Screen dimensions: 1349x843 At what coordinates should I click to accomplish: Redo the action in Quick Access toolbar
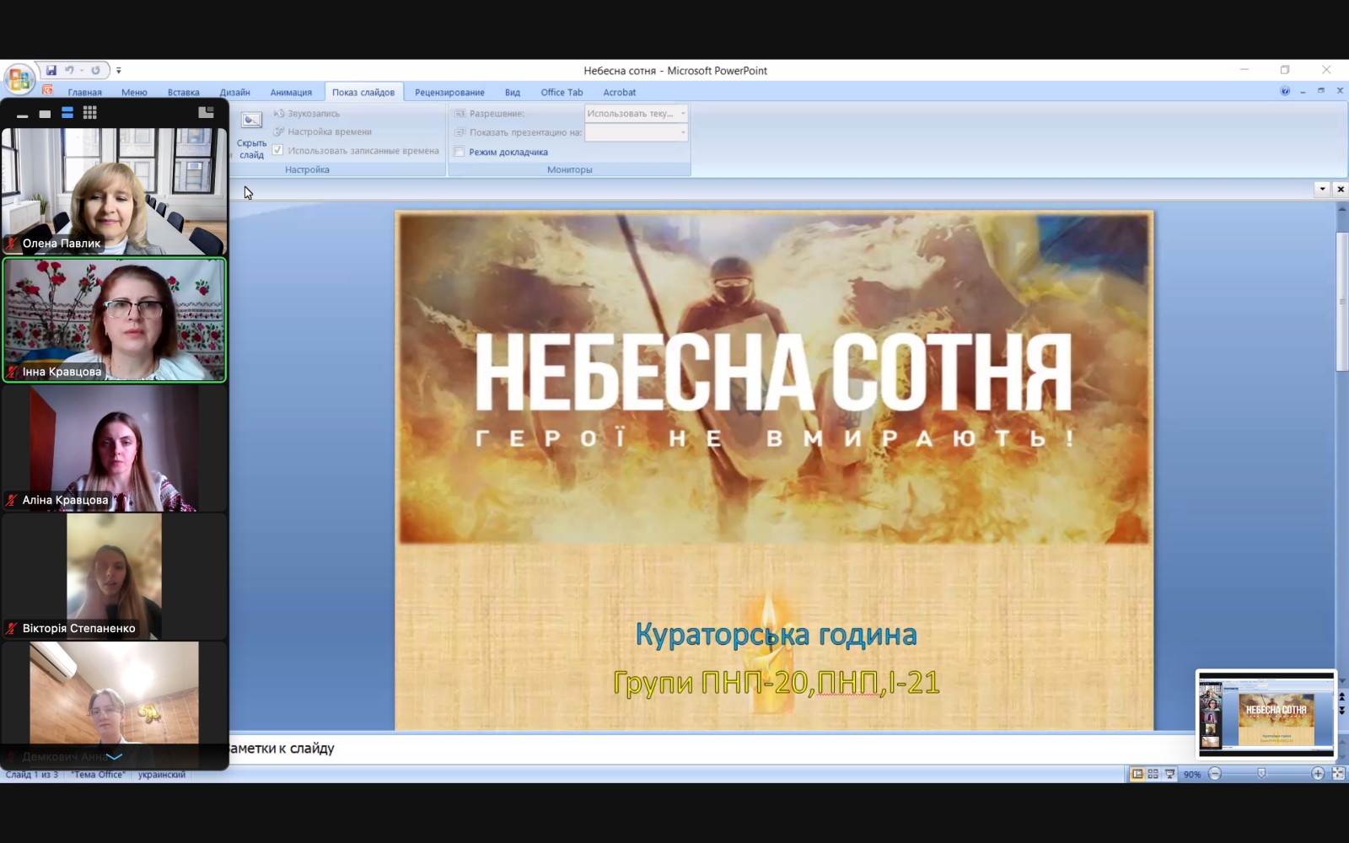pos(95,70)
